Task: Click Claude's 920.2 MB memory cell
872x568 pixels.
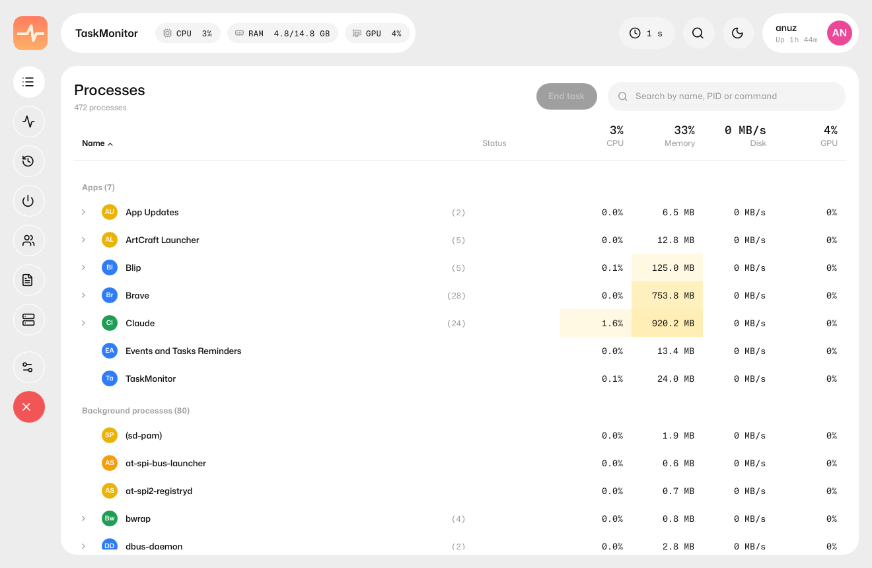Action: point(667,323)
